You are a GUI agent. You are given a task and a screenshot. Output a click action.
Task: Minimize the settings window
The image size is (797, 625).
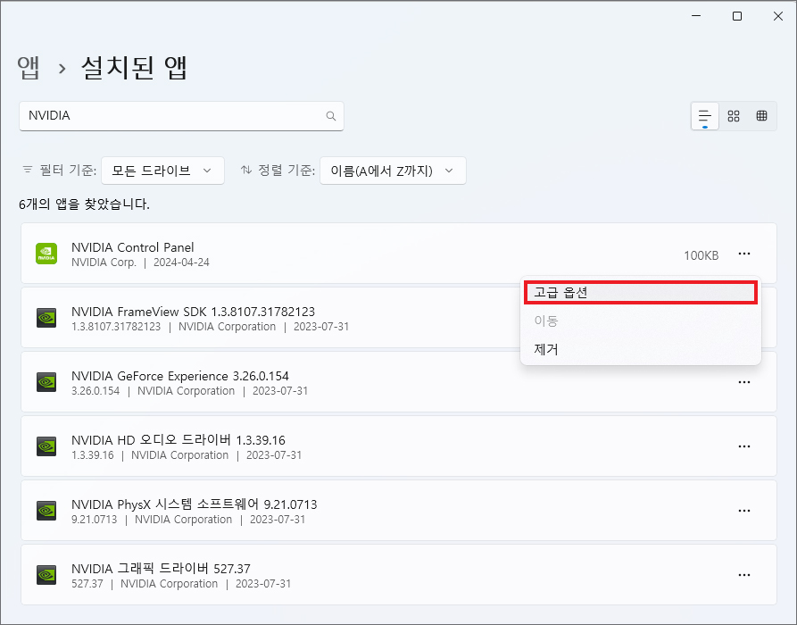(696, 16)
